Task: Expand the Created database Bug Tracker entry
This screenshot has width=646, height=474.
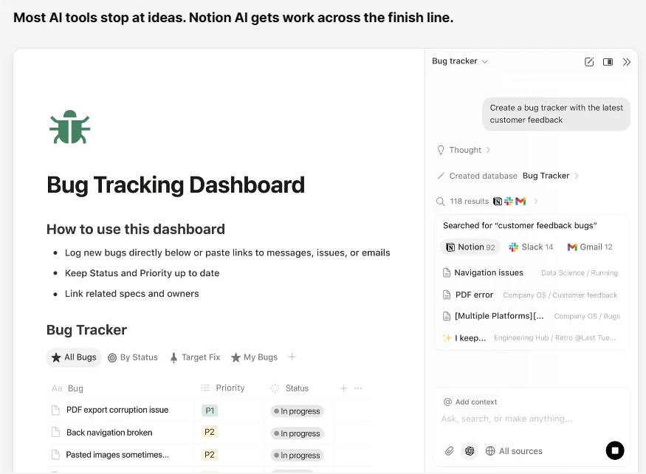Action: [577, 176]
